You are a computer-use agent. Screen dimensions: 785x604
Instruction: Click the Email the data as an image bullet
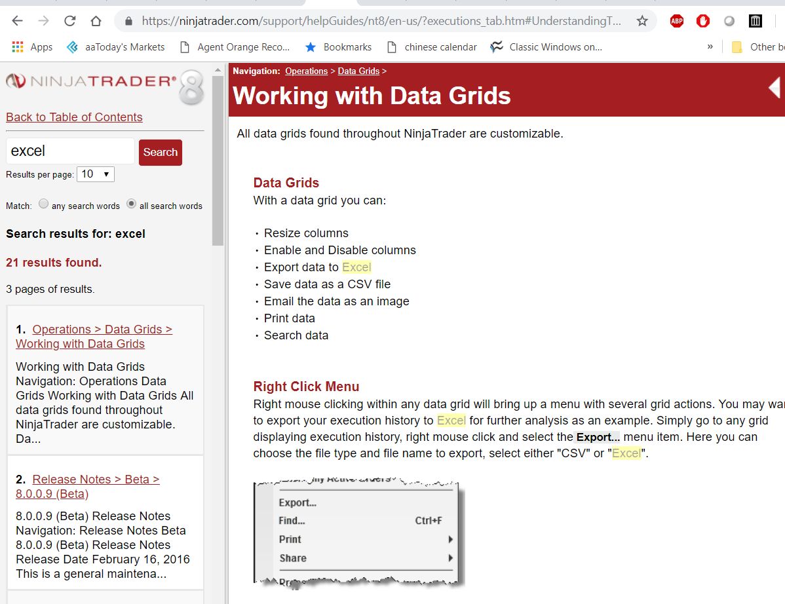336,301
